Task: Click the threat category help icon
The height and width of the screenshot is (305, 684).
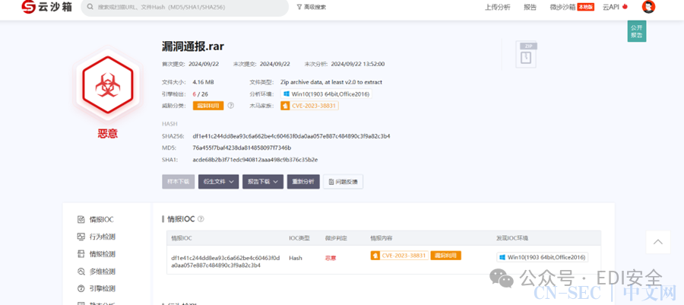Action: click(231, 106)
